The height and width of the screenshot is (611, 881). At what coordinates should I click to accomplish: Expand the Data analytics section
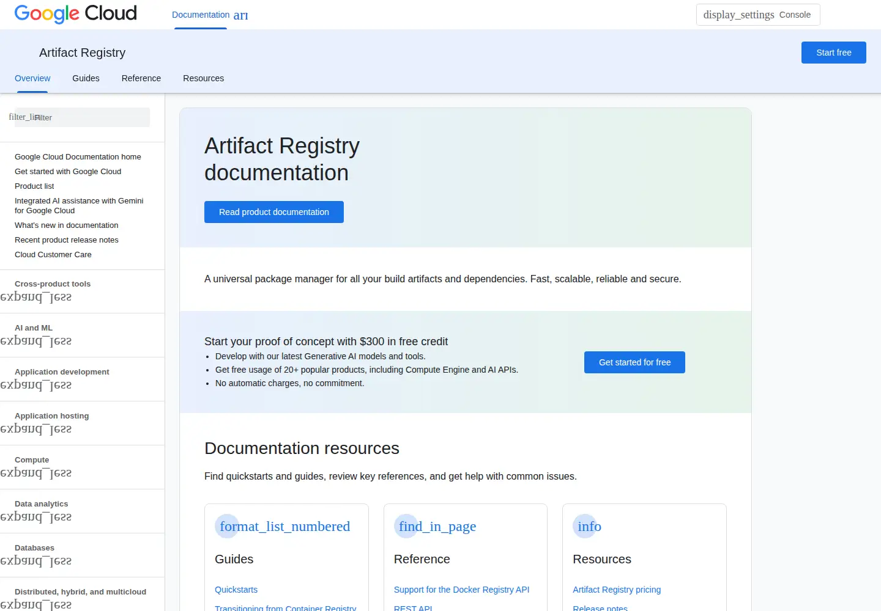pyautogui.click(x=35, y=517)
